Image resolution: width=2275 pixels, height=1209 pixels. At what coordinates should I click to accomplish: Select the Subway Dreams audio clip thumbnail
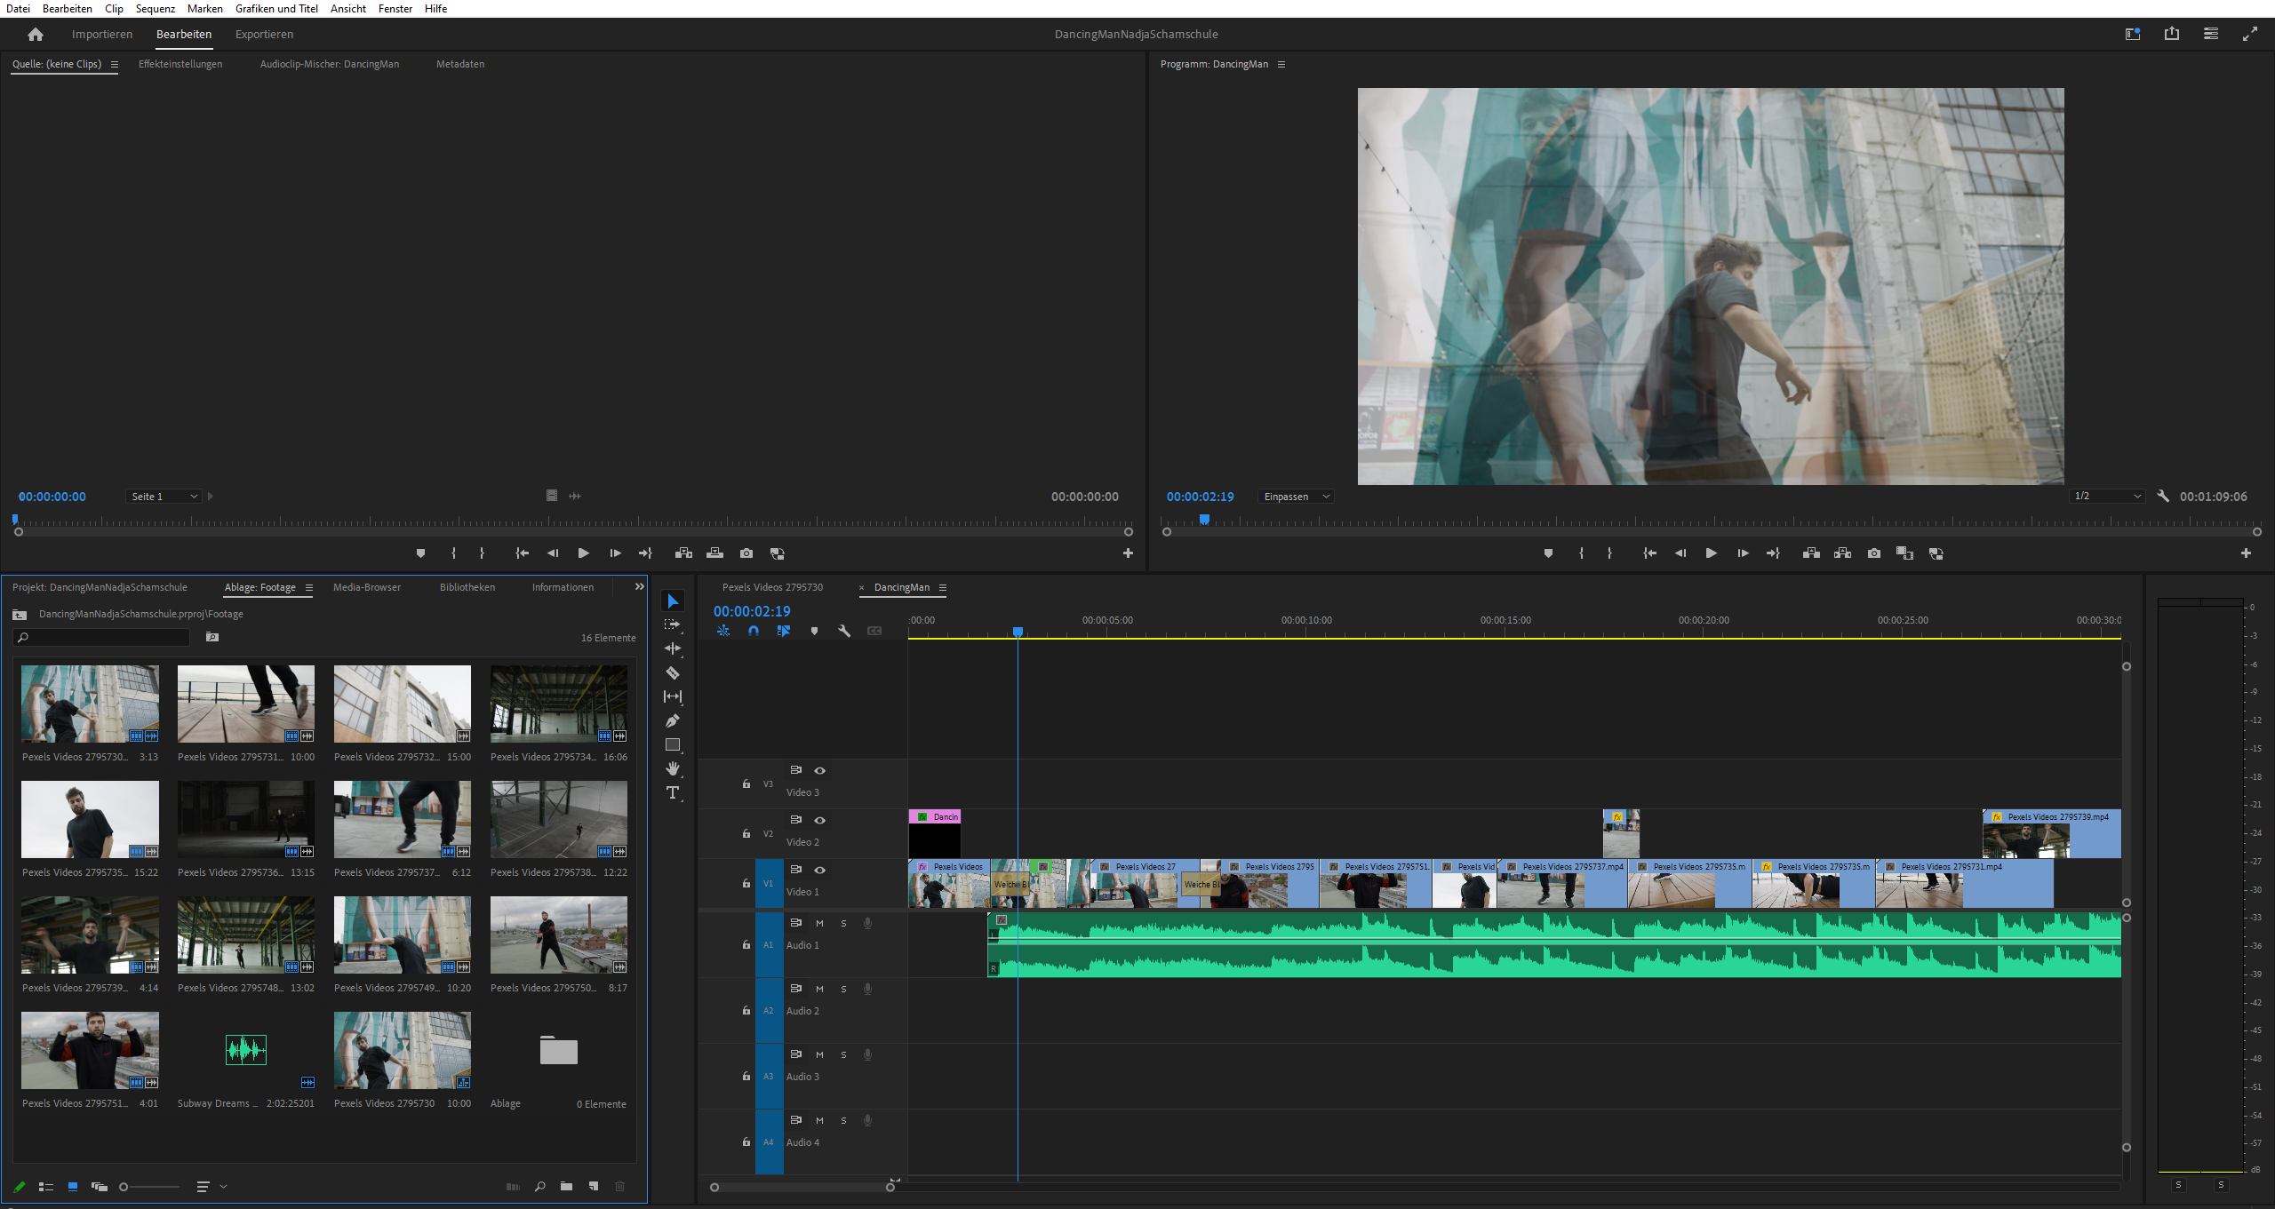pos(245,1050)
